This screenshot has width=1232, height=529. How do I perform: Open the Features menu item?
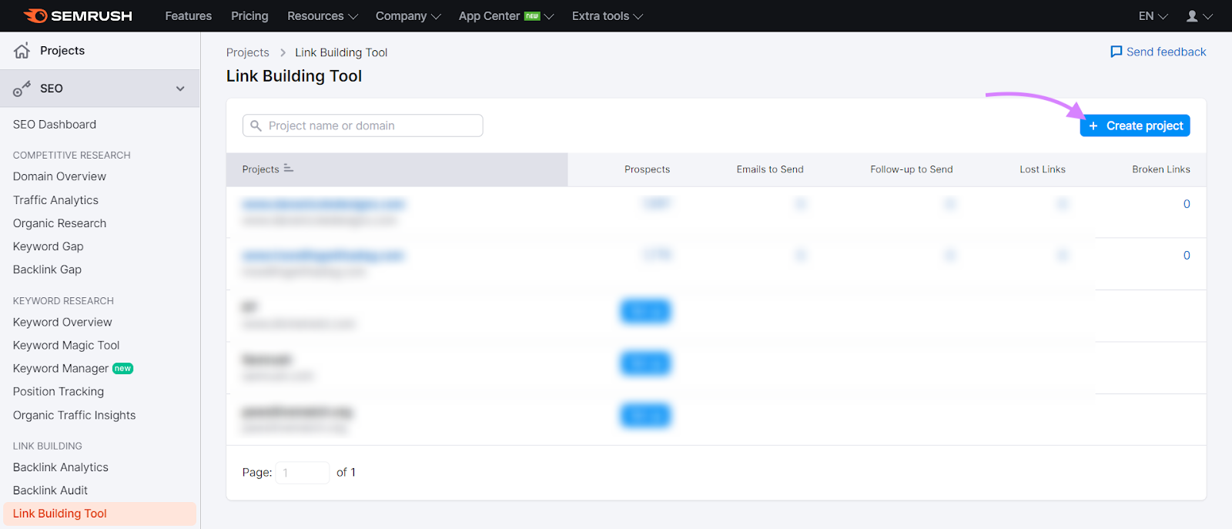click(189, 15)
